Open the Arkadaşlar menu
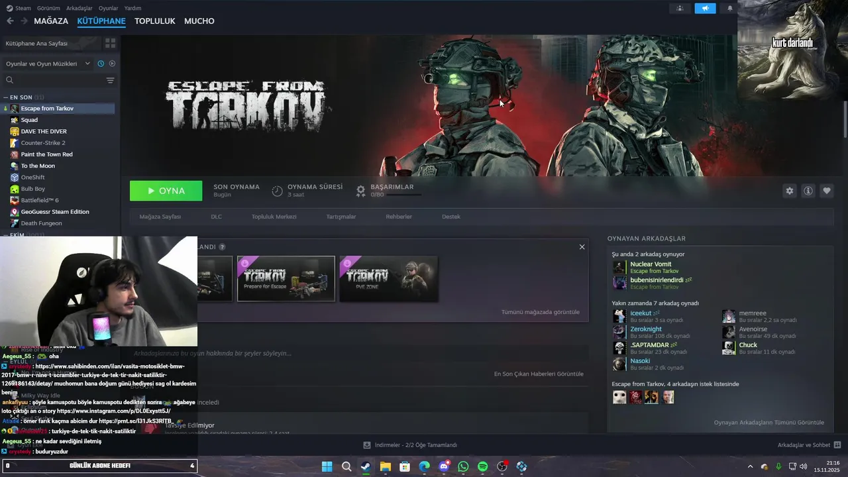Viewport: 848px width, 477px height. coord(79,8)
